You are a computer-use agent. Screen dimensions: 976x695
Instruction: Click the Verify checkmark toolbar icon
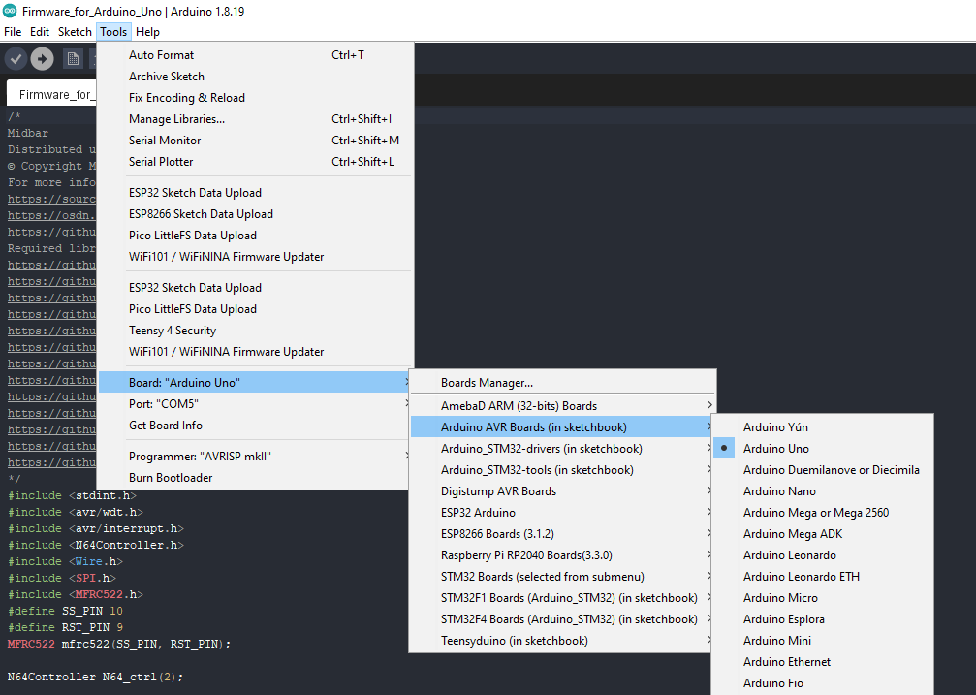point(16,59)
